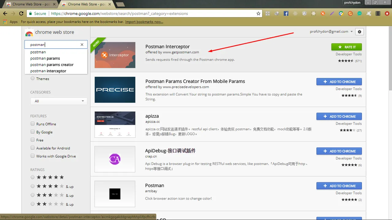Click the chrome web store logo

point(50,32)
